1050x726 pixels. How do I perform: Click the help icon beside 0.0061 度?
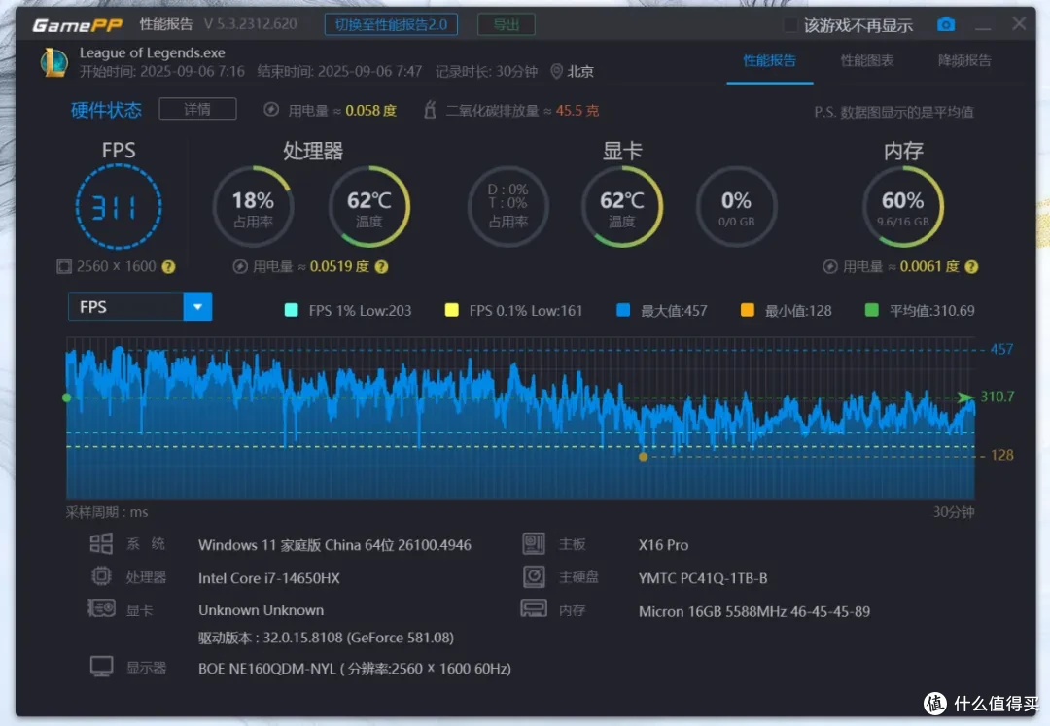point(971,267)
